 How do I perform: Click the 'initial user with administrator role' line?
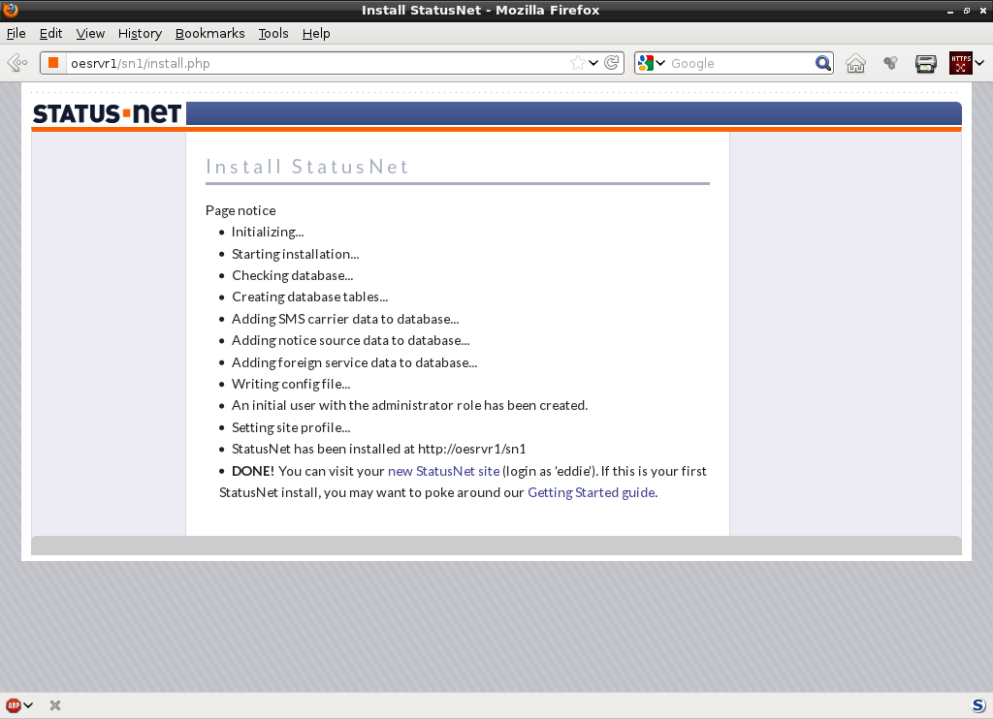click(x=409, y=405)
